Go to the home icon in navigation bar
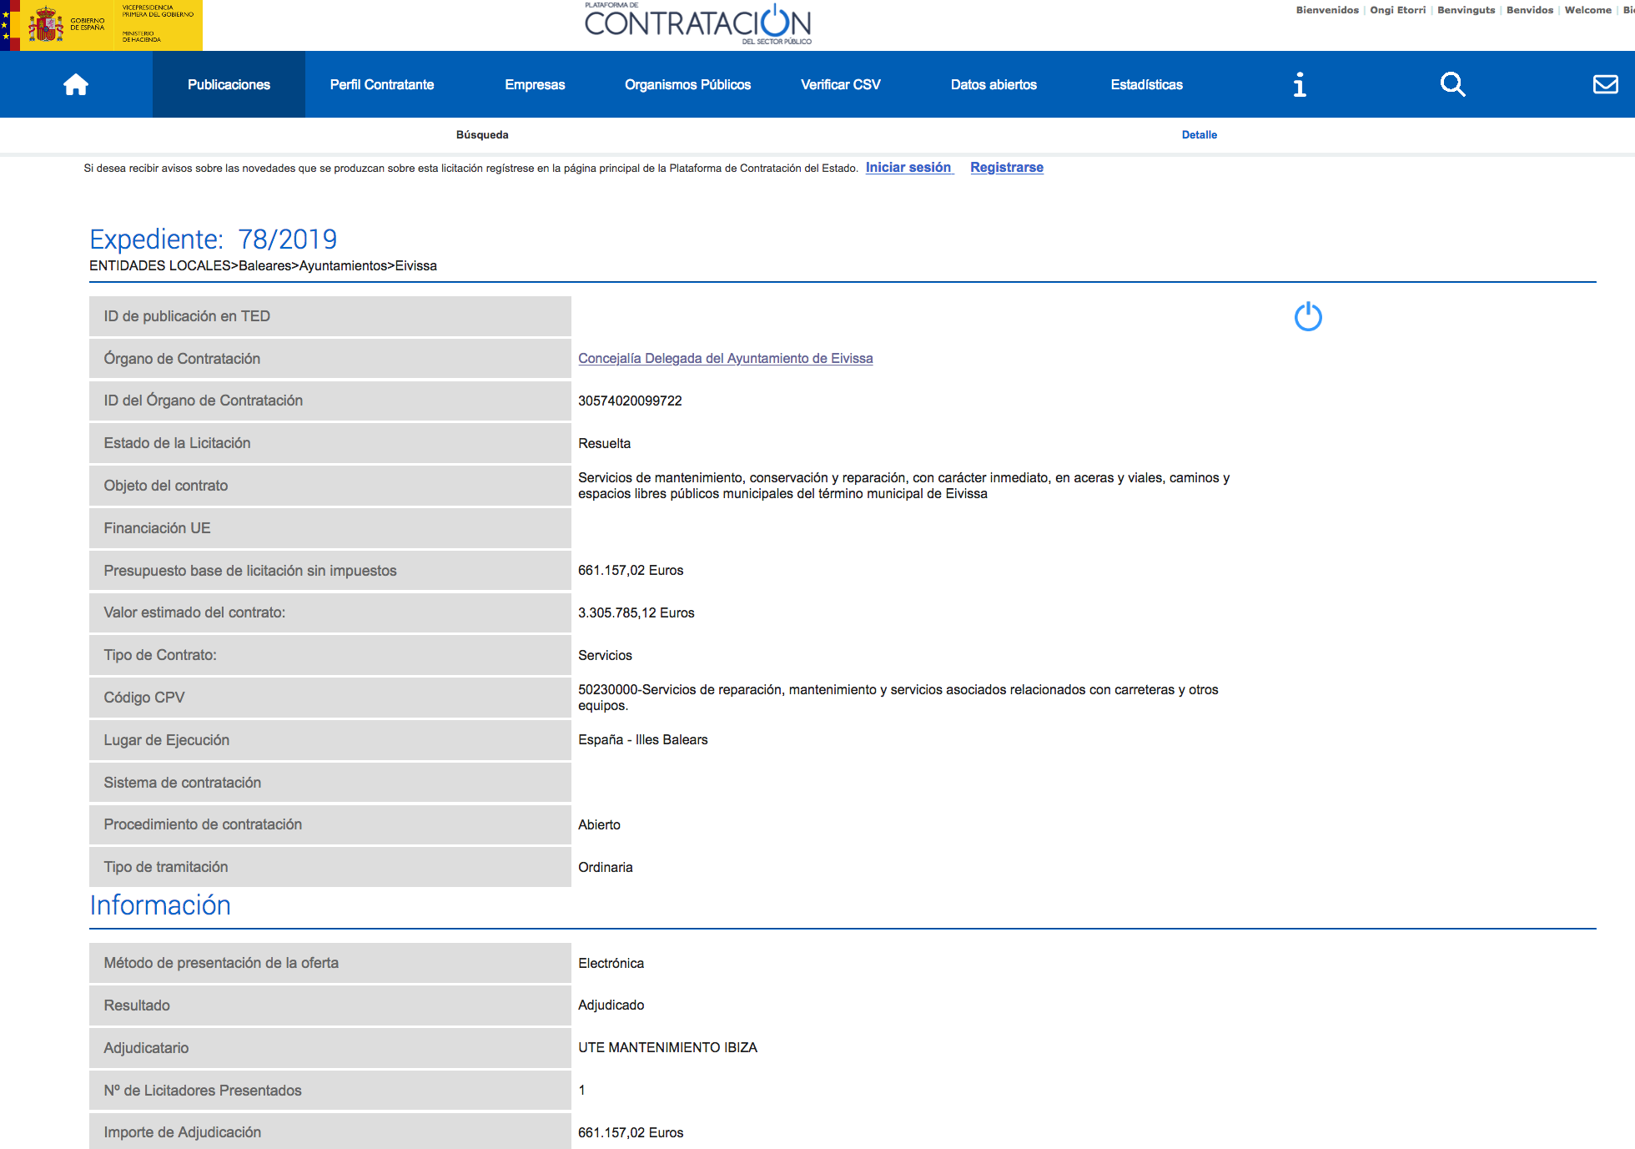The width and height of the screenshot is (1635, 1149). [76, 84]
